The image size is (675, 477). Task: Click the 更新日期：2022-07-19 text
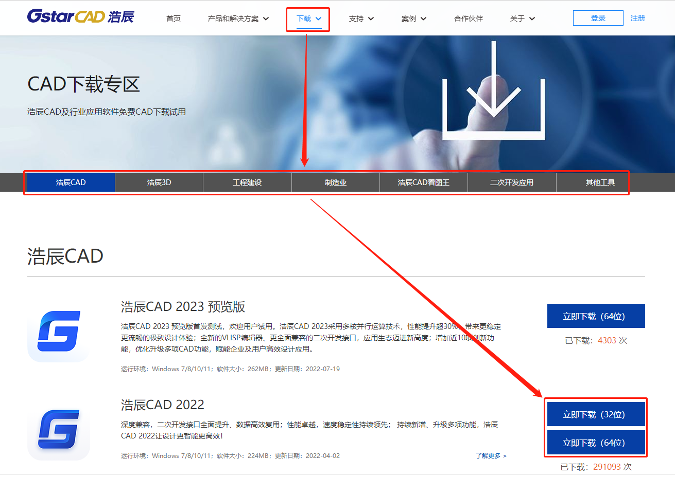pos(307,369)
